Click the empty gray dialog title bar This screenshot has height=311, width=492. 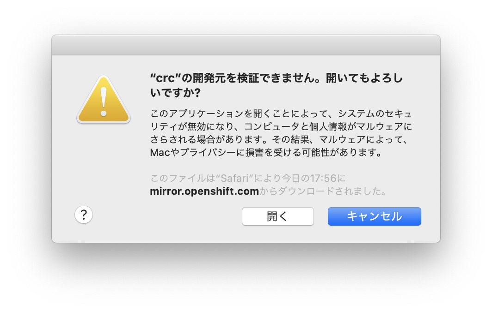click(246, 45)
